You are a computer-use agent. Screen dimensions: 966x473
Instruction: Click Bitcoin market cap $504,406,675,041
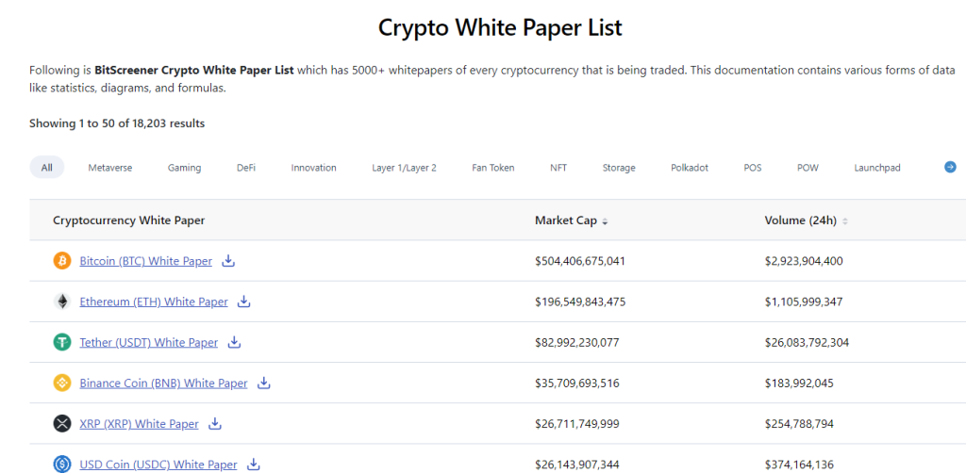pos(580,261)
